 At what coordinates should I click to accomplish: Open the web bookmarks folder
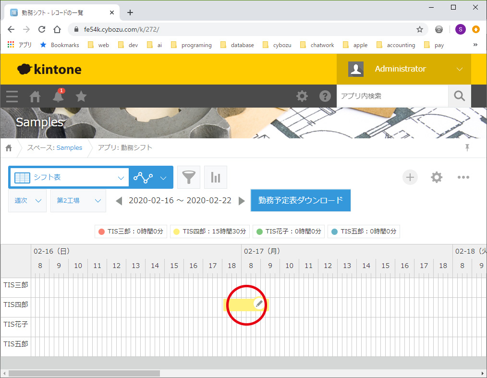98,45
